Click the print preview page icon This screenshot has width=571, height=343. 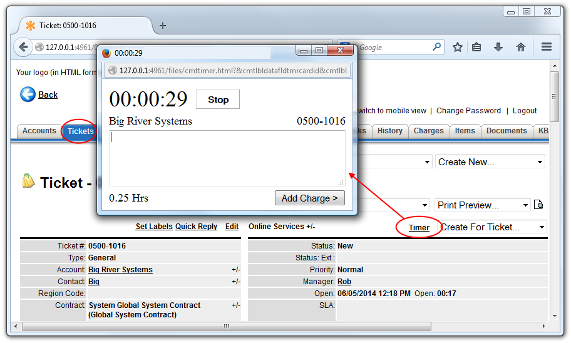(x=538, y=205)
